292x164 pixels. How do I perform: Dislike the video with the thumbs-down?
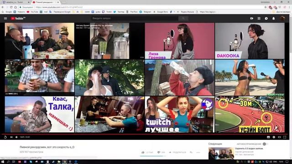[x=159, y=152]
